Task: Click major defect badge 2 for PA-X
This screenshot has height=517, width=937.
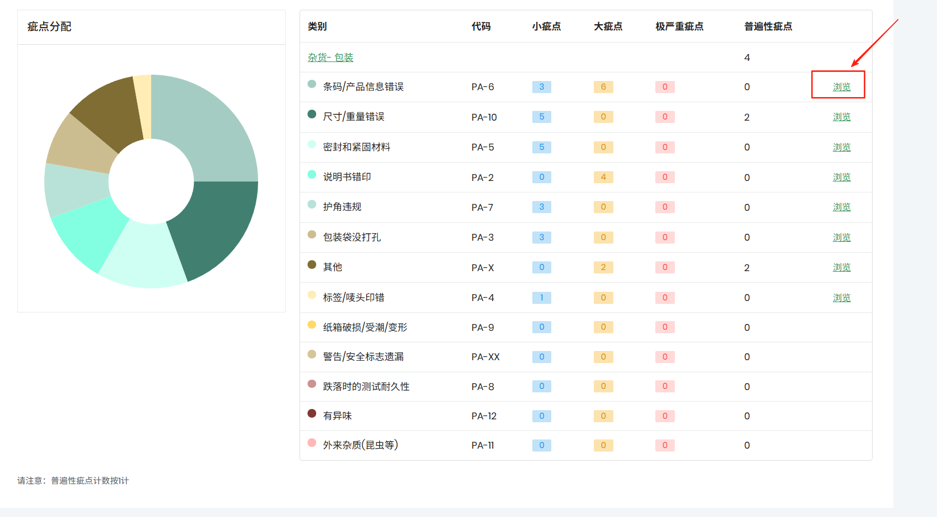Action: [x=604, y=267]
